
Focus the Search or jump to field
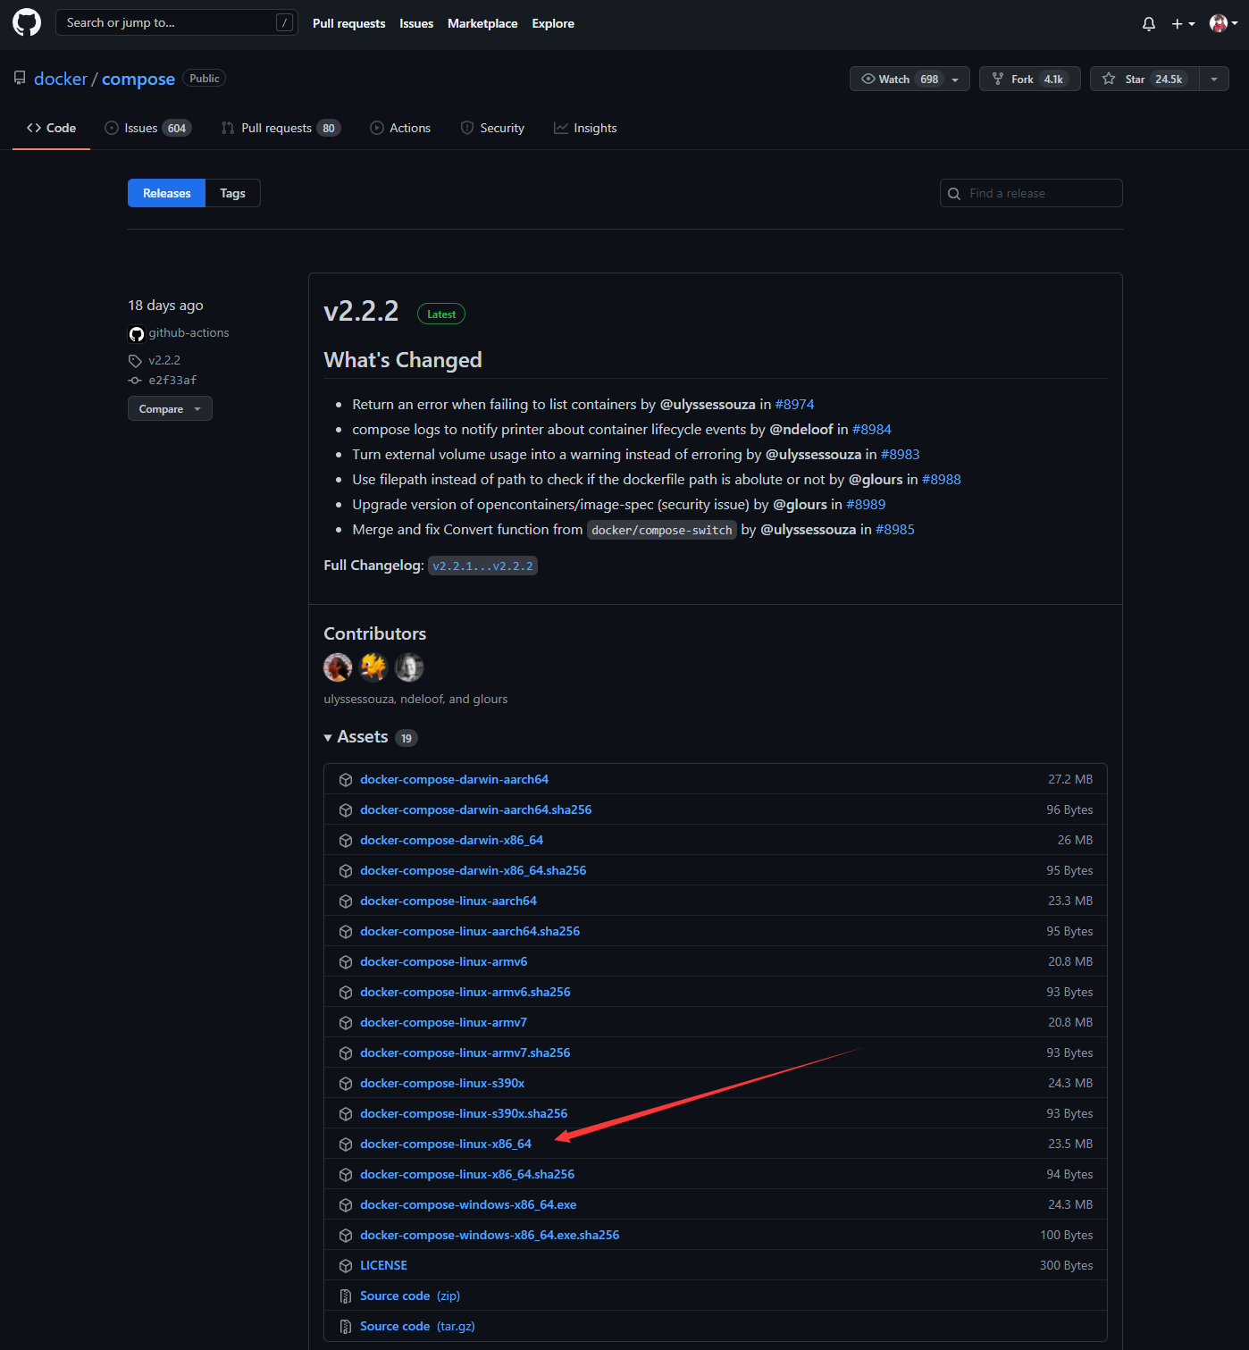[177, 23]
